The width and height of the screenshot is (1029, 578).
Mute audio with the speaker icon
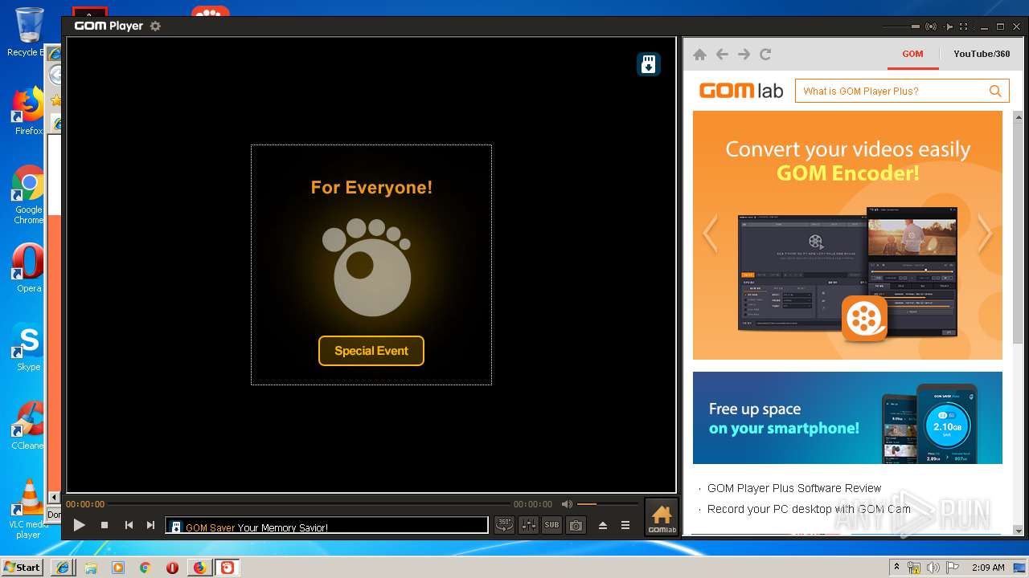click(567, 504)
